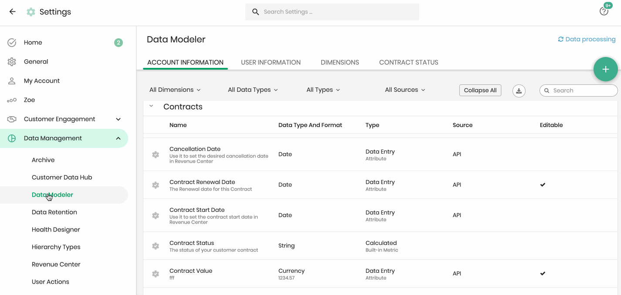Click the Data Management pie-chart sidebar icon

coord(12,138)
